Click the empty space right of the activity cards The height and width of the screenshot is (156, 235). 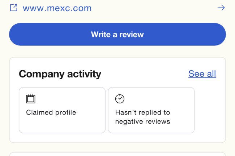(x=210, y=110)
